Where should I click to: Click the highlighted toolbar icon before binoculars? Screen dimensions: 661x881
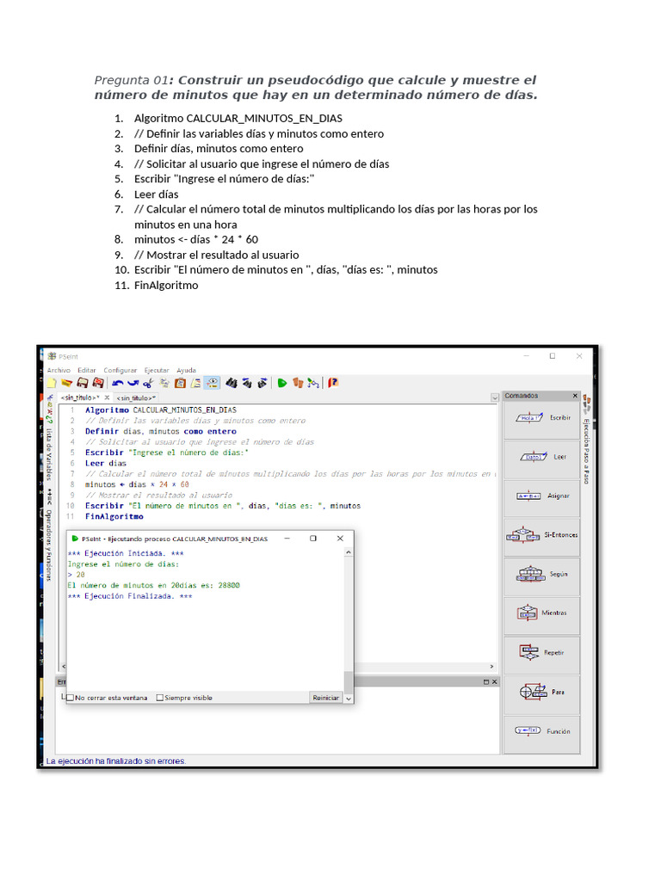pos(212,383)
